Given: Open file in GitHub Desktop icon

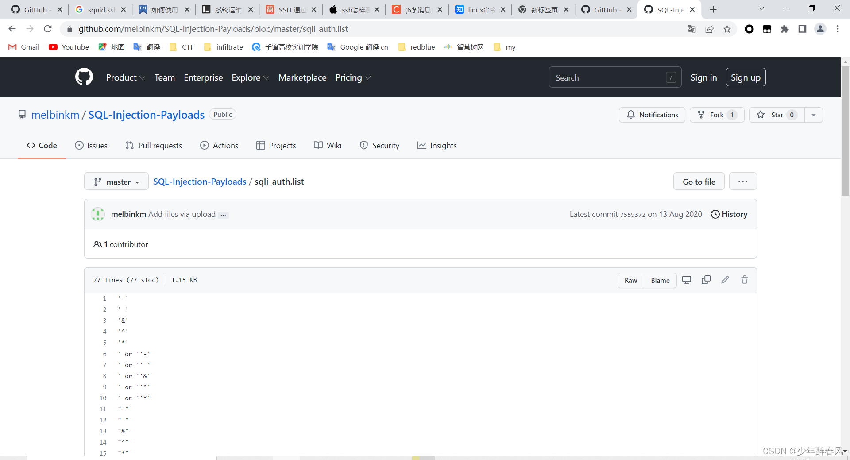Looking at the screenshot, I should coord(687,280).
